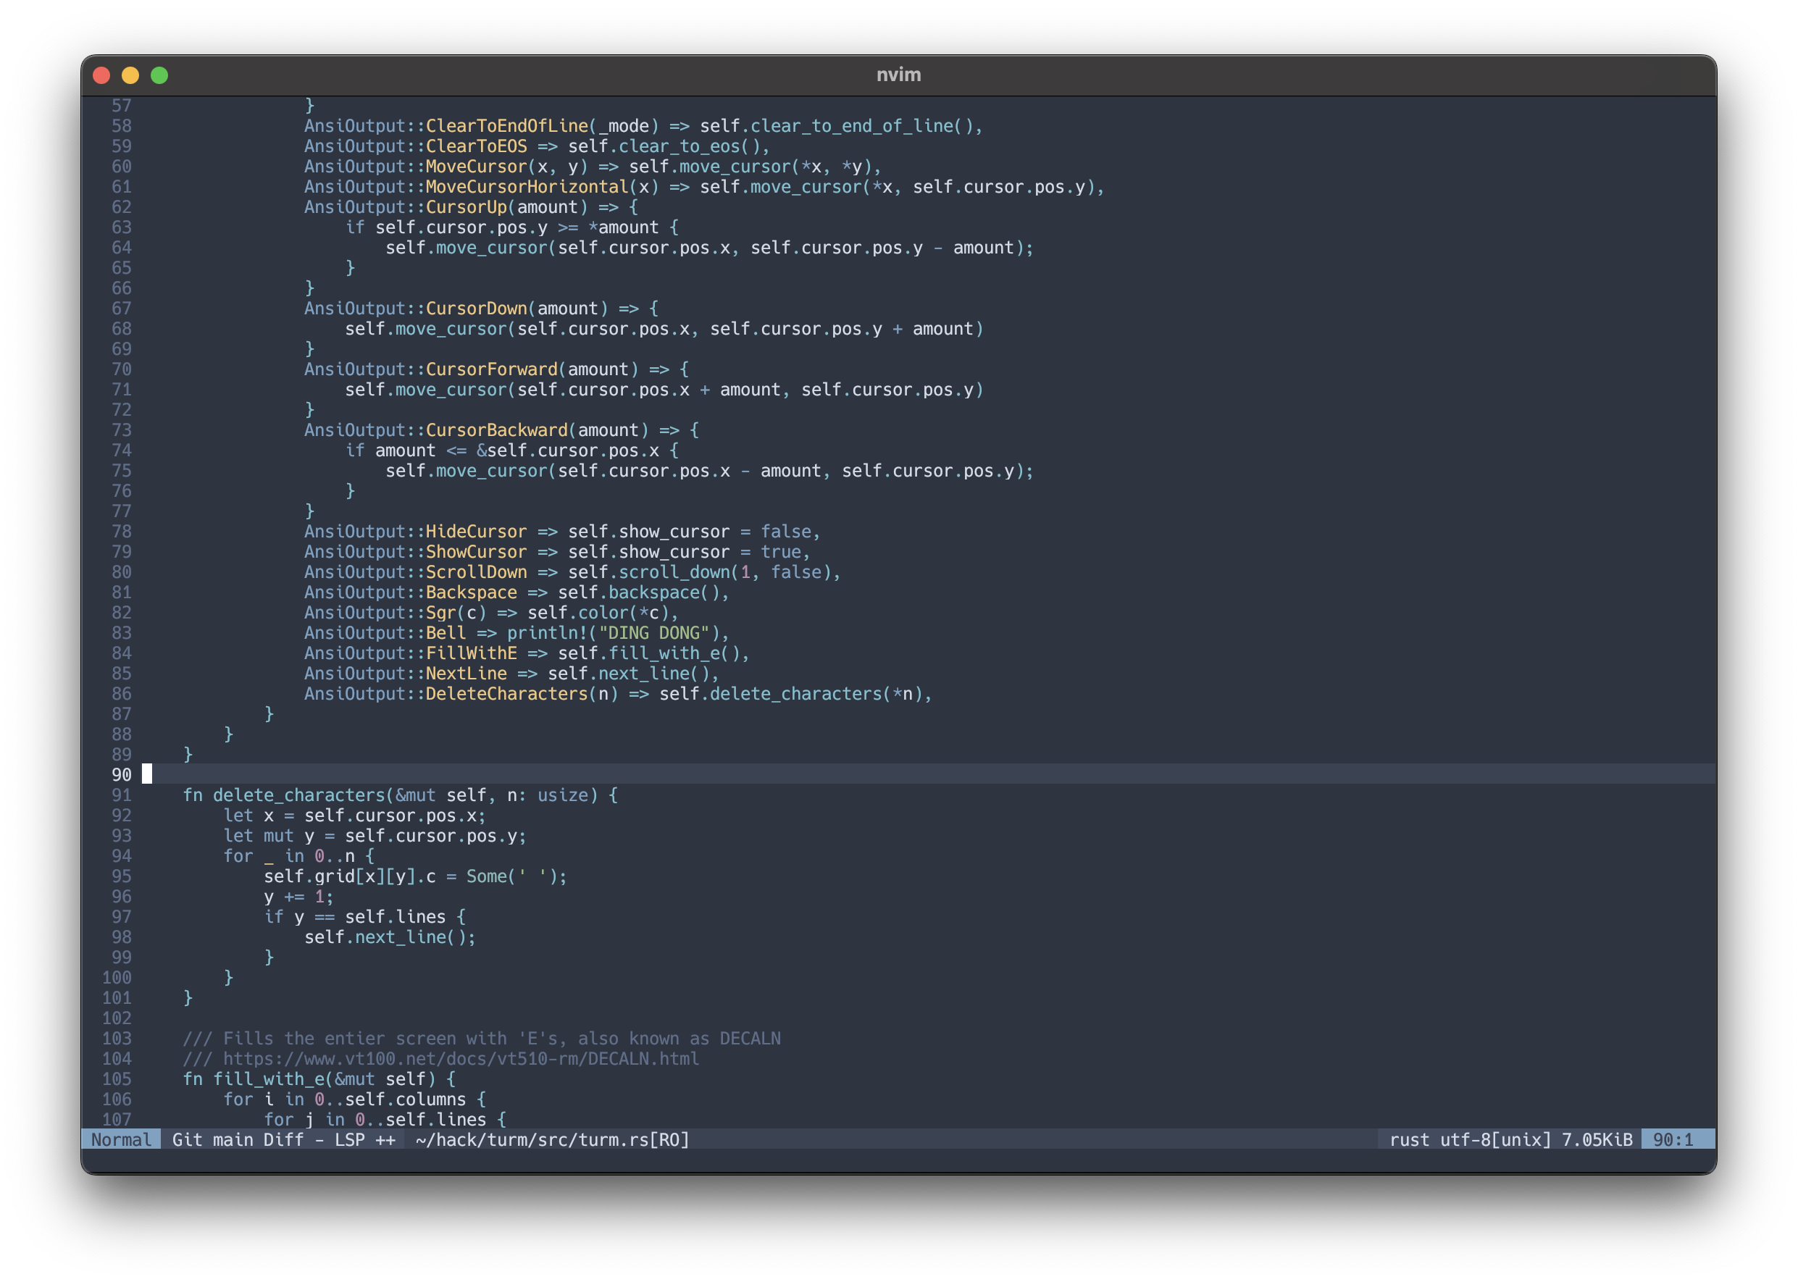The width and height of the screenshot is (1798, 1282).
Task: Click 'CursorDown' on line 67
Action: pyautogui.click(x=476, y=308)
